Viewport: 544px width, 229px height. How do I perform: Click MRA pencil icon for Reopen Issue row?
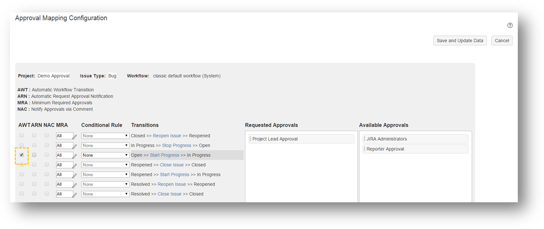point(75,136)
